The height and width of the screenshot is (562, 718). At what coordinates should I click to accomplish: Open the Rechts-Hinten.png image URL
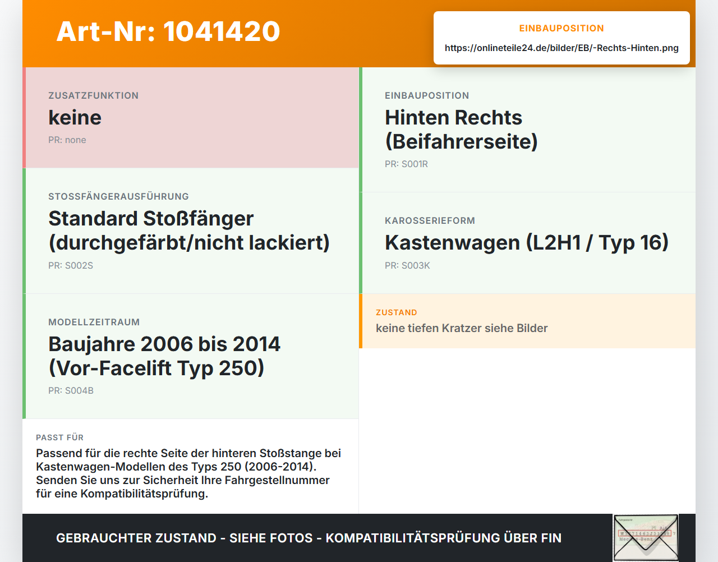(561, 48)
